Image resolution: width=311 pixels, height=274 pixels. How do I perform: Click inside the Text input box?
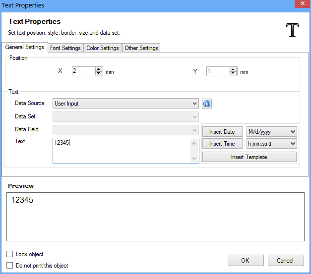tap(122, 150)
